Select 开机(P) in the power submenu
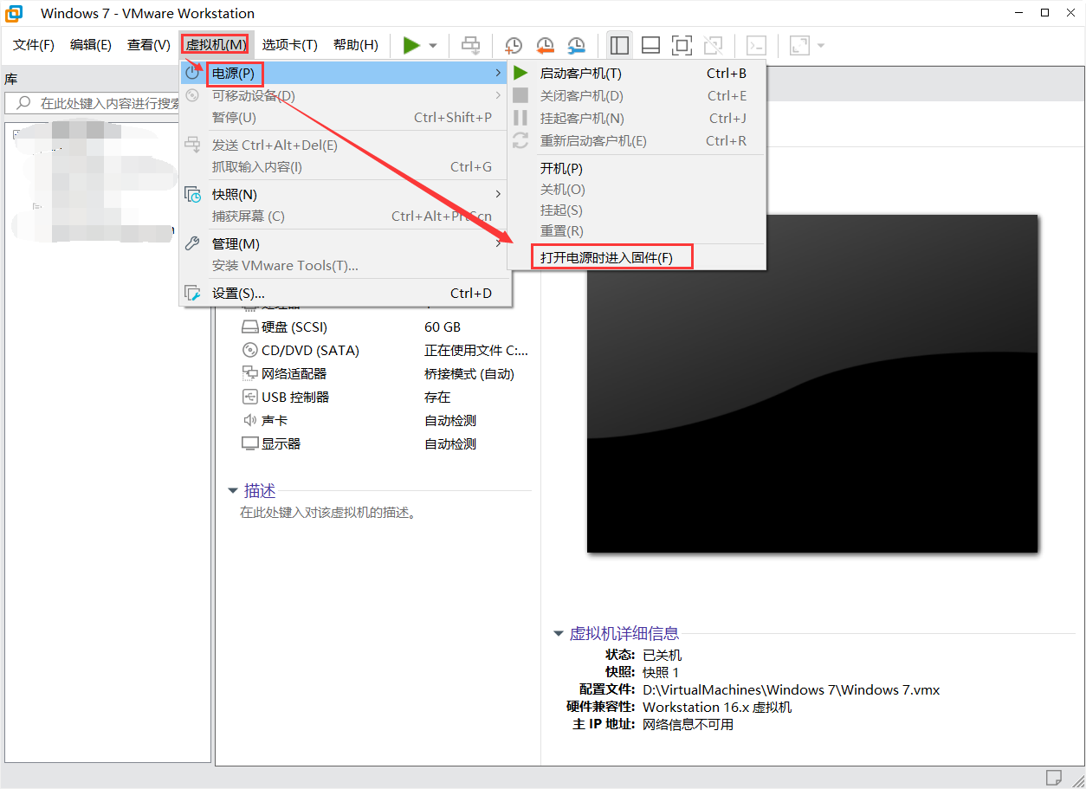The image size is (1086, 789). [637, 169]
